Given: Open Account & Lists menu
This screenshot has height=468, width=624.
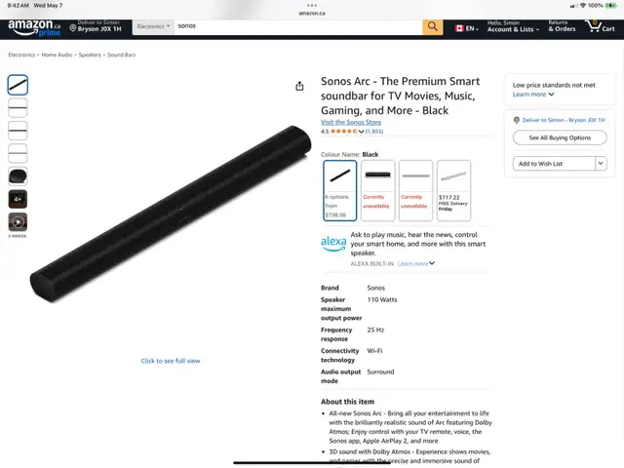Looking at the screenshot, I should pyautogui.click(x=513, y=26).
